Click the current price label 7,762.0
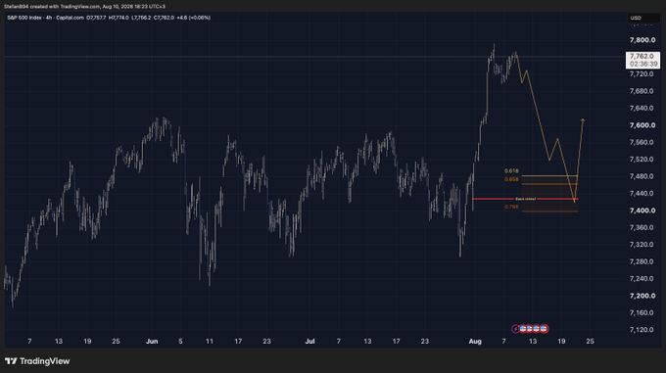This screenshot has width=666, height=373. click(x=642, y=56)
